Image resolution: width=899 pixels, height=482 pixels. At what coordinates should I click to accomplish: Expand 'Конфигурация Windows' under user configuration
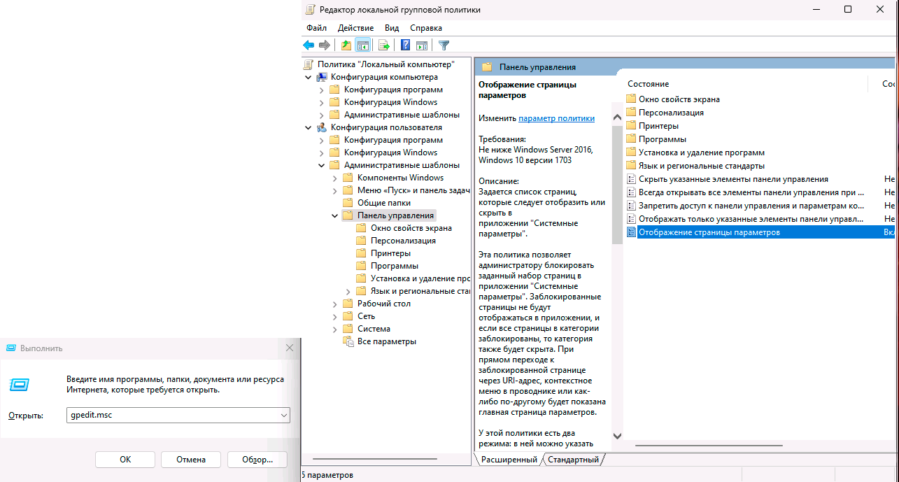322,153
